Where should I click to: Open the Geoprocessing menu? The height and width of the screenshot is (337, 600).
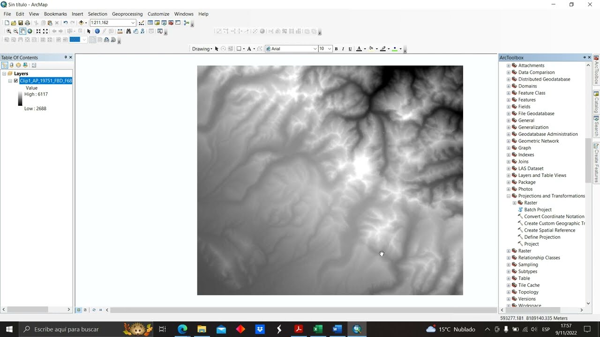pyautogui.click(x=127, y=14)
